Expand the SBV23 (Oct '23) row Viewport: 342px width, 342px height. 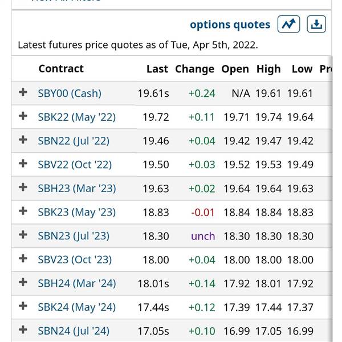point(23,259)
